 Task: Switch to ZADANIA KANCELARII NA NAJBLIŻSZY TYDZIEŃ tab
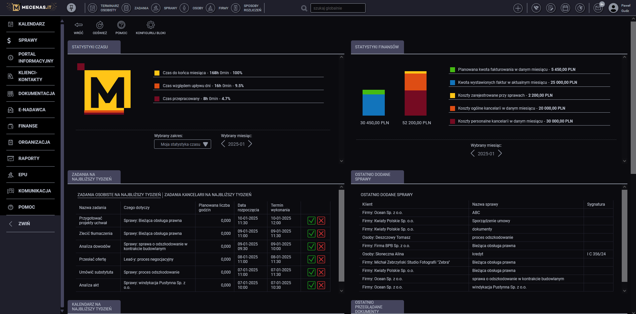[x=209, y=195]
